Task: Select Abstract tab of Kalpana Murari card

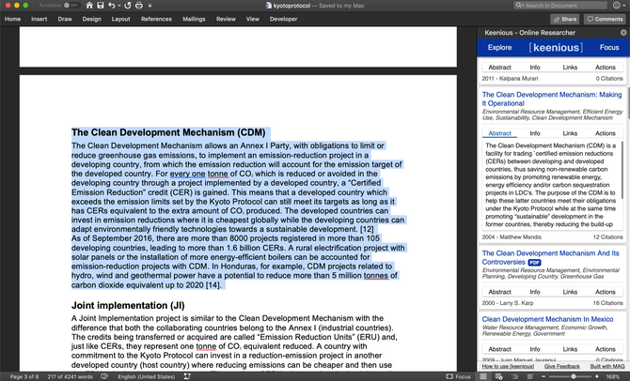Action: (x=500, y=68)
